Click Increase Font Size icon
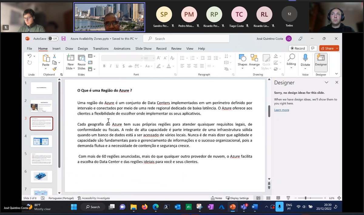The height and width of the screenshot is (215, 364). click(x=159, y=58)
